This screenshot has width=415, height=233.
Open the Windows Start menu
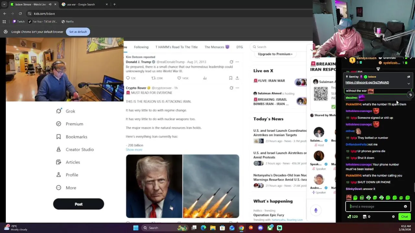point(136,228)
